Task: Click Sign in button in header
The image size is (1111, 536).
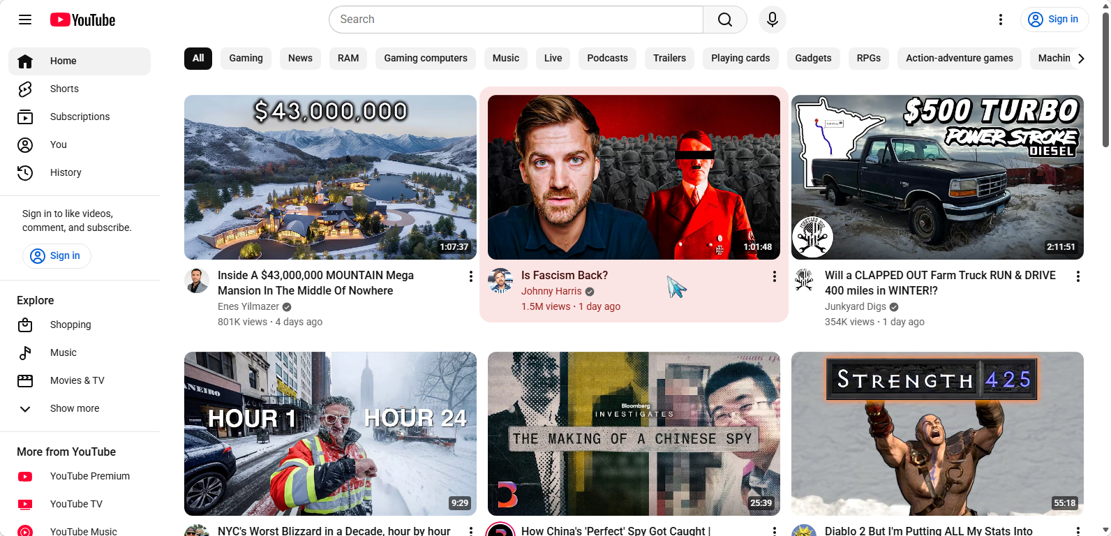Action: tap(1054, 20)
